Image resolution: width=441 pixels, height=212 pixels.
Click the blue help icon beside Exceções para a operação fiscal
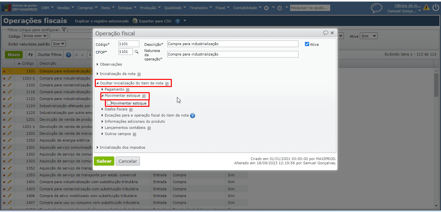point(193,116)
